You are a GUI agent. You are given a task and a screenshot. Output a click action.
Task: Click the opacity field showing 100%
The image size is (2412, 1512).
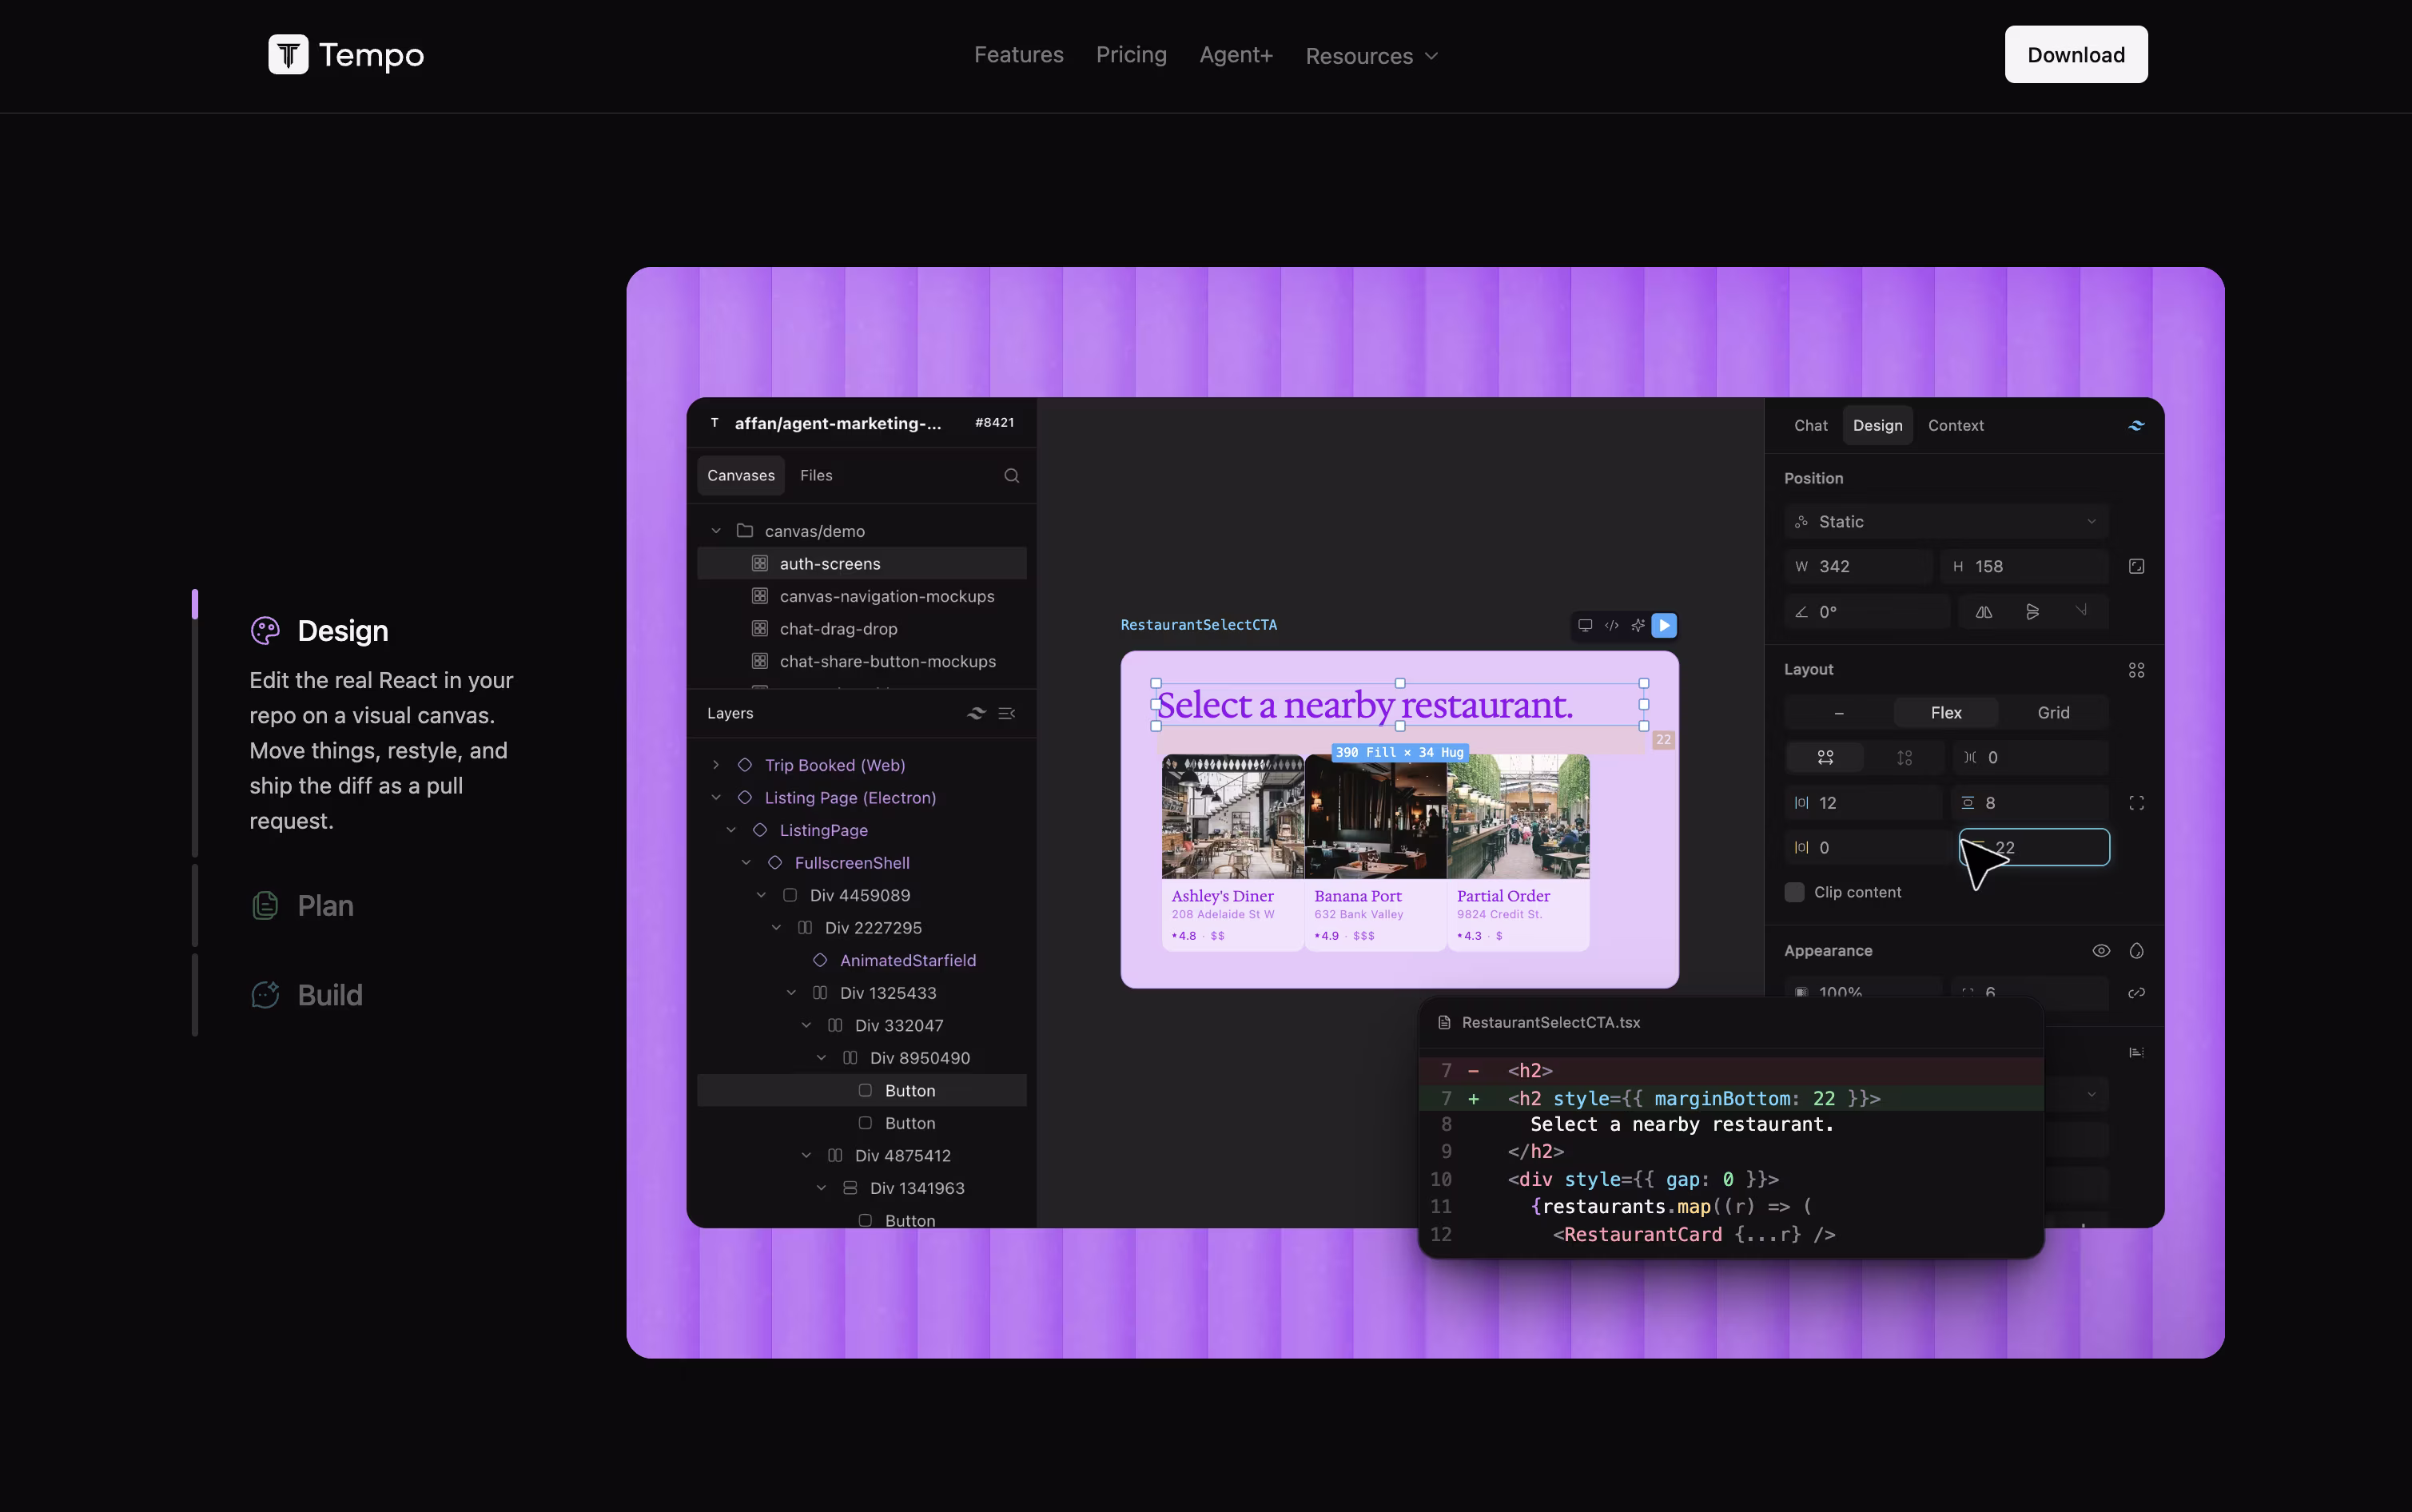point(1863,992)
